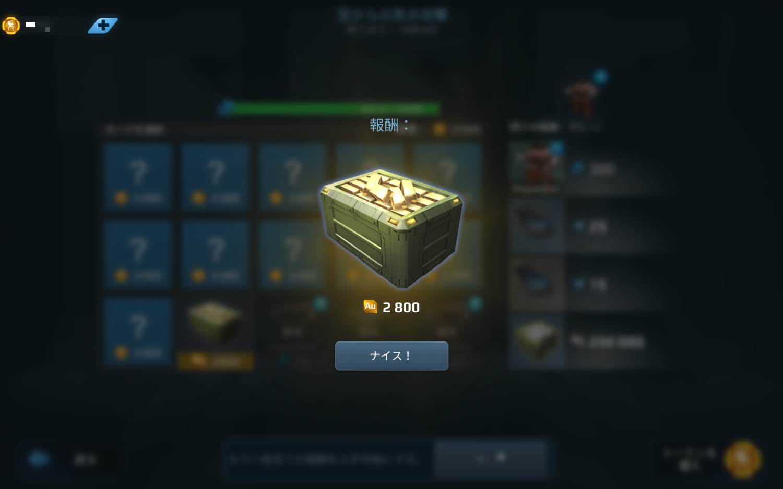Select the crate prize row showing 250 000

click(587, 341)
